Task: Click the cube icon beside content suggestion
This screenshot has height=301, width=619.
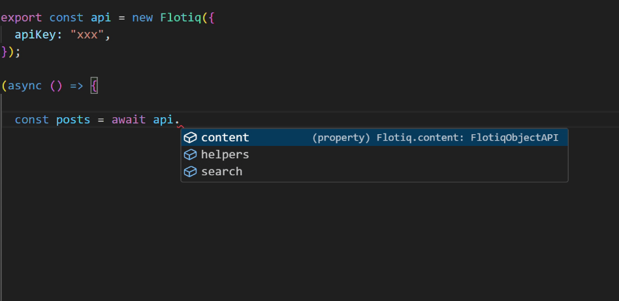Action: pyautogui.click(x=190, y=137)
